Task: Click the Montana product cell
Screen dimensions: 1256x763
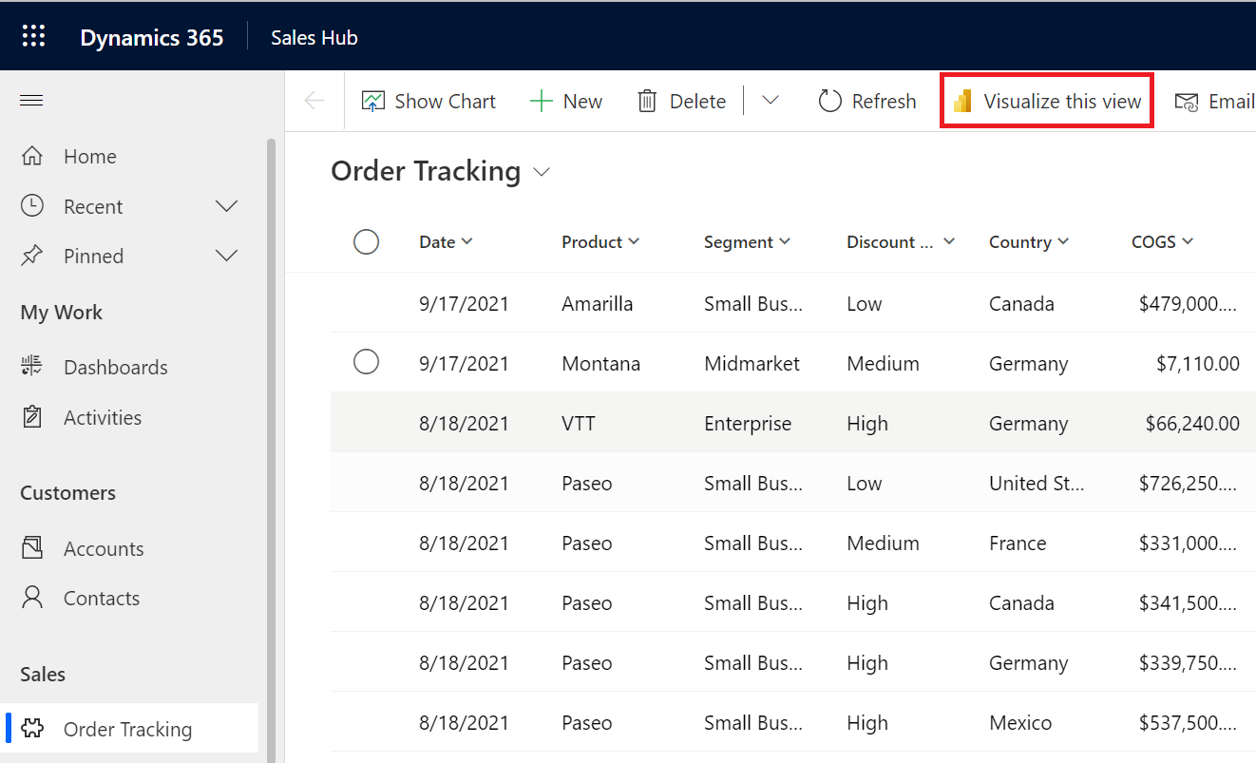Action: [x=601, y=363]
